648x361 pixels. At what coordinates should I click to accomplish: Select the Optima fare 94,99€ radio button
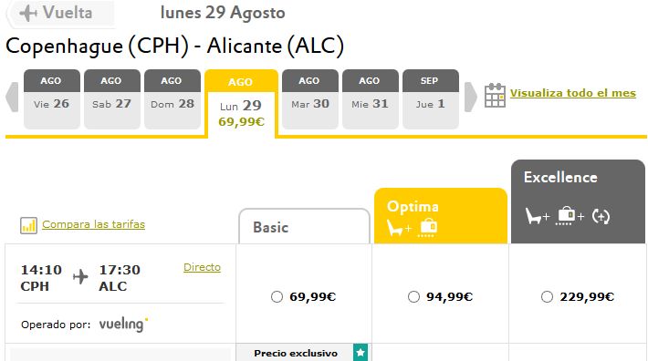[x=413, y=296]
